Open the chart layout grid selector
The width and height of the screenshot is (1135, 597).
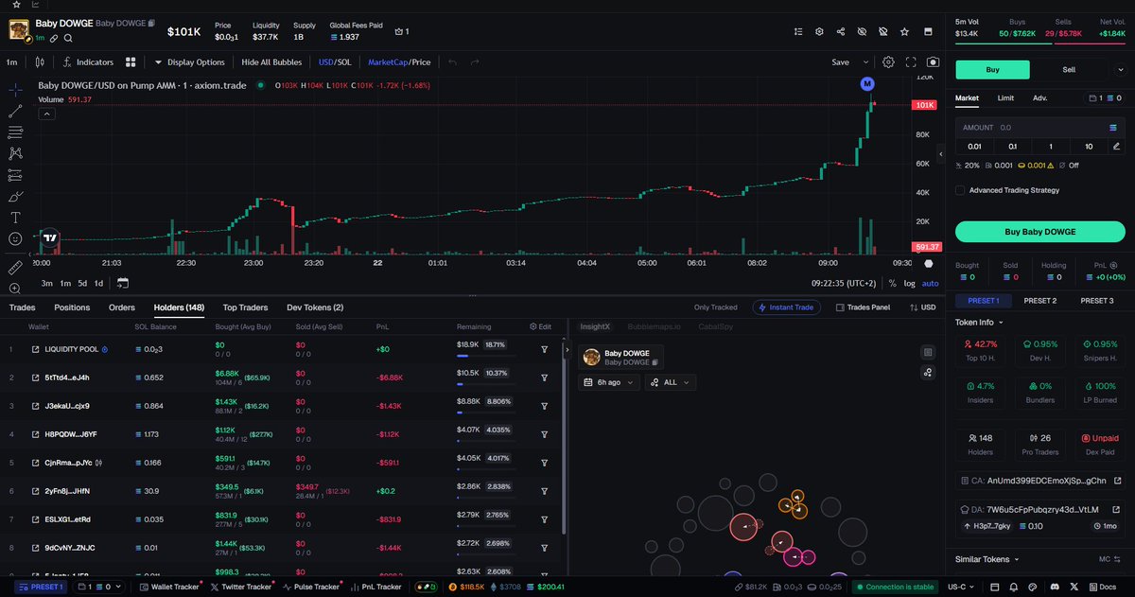[131, 62]
